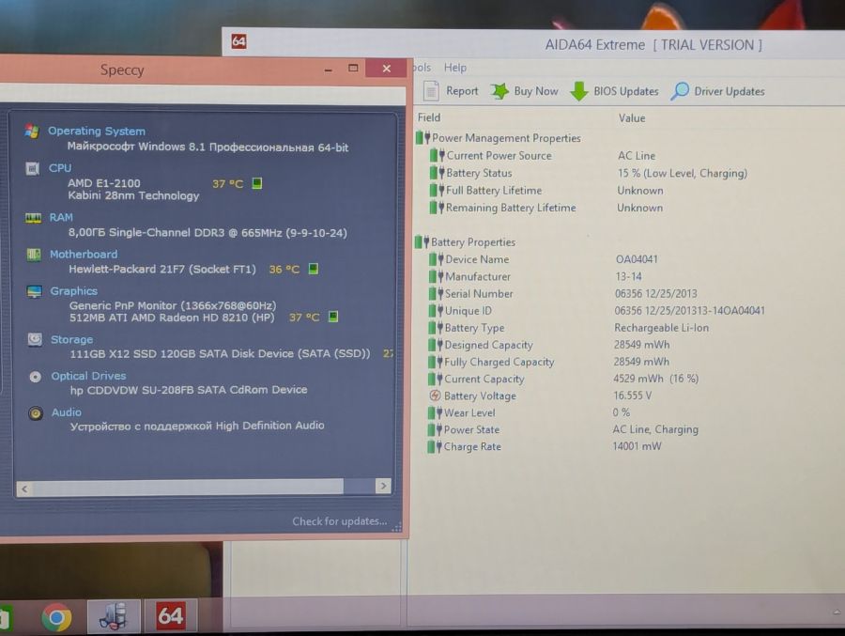Click the Storage drive icon in Speccy
The height and width of the screenshot is (636, 845).
[35, 339]
